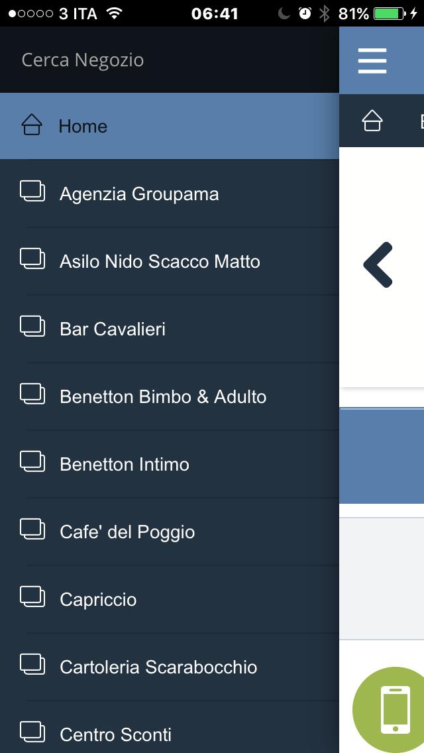This screenshot has height=753, width=424.
Task: Tap the left chevron to go back
Action: click(x=378, y=264)
